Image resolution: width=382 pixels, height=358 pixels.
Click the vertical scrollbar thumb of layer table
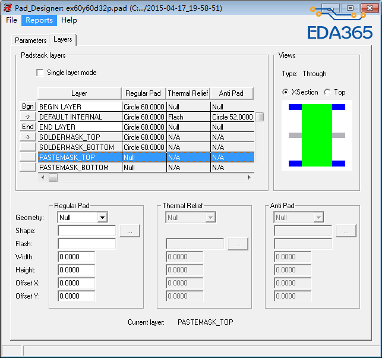click(260, 117)
